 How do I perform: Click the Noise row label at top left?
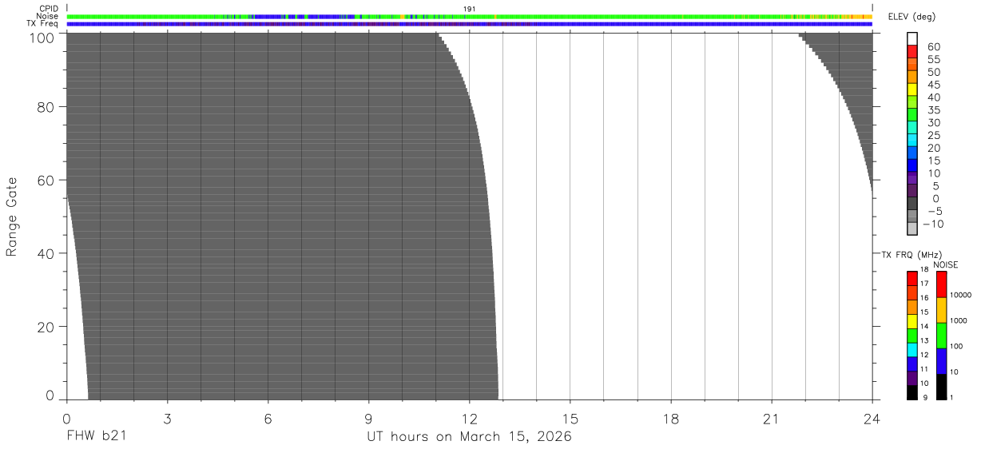49,16
